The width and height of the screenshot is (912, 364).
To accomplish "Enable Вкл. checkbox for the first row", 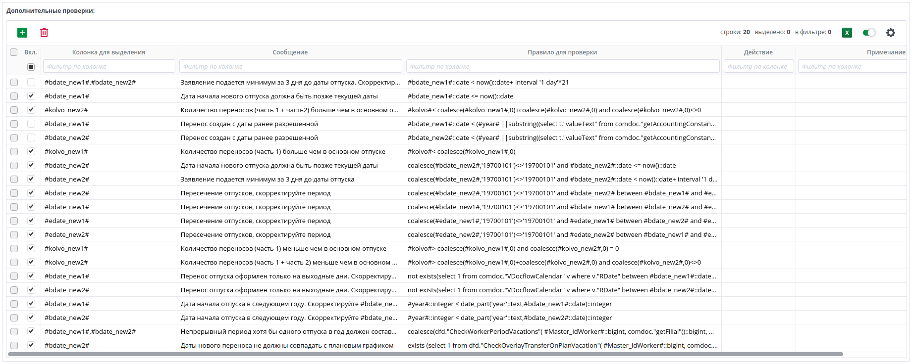I will 31,83.
